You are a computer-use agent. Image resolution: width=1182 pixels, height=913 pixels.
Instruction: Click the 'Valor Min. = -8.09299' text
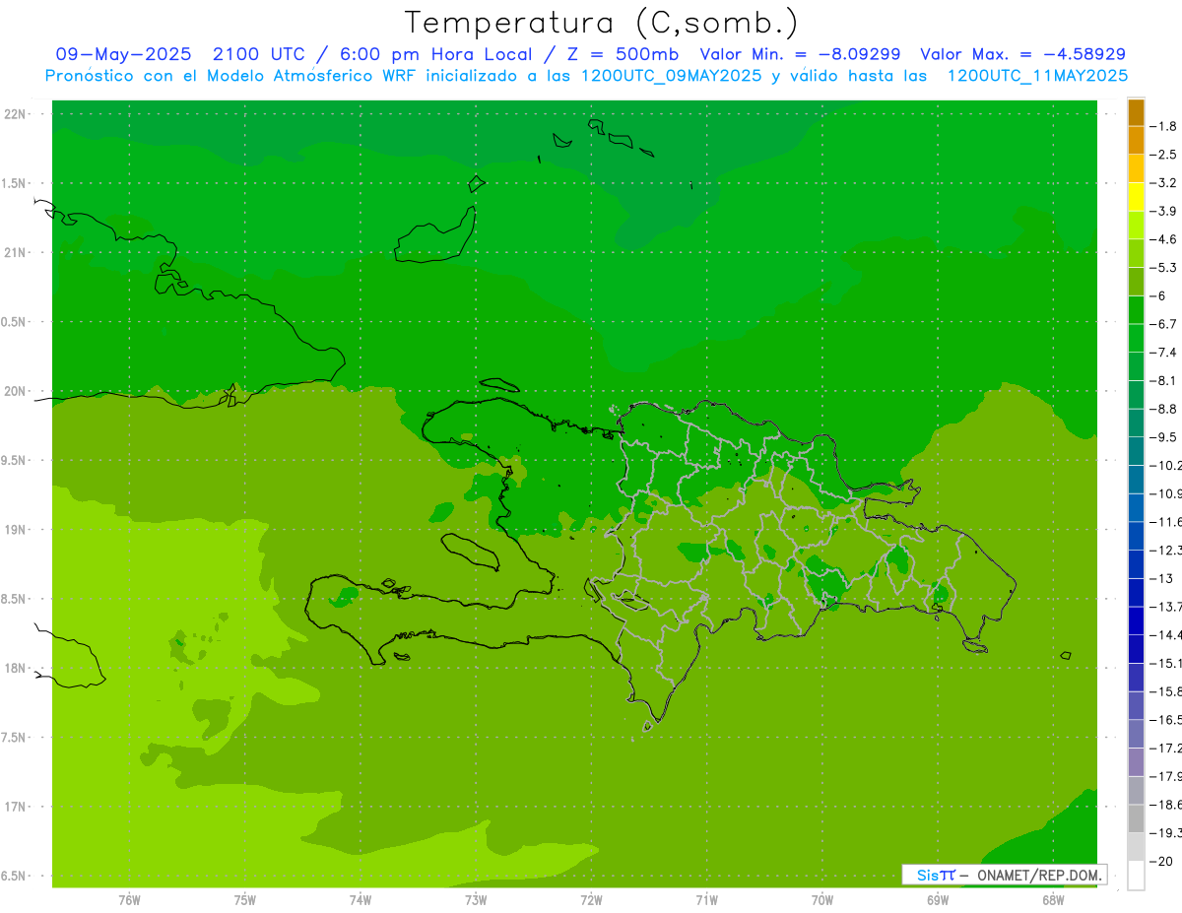[x=800, y=54]
